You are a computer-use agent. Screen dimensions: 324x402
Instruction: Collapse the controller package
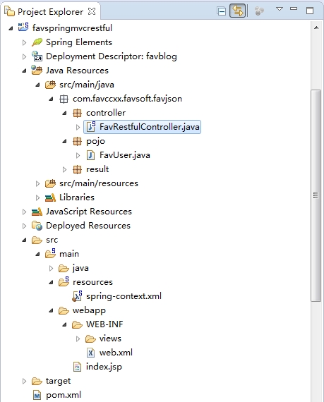click(65, 113)
